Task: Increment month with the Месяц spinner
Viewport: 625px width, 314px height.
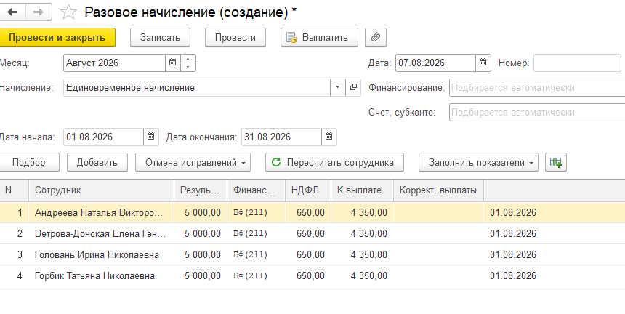Action: 188,59
